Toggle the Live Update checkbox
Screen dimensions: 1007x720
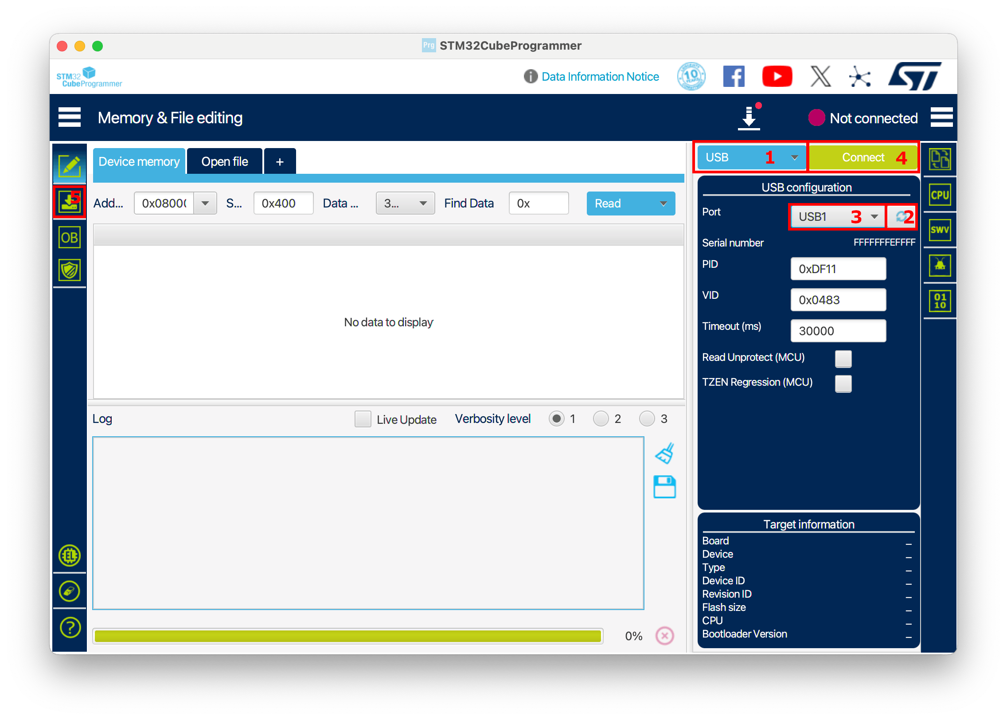point(363,419)
